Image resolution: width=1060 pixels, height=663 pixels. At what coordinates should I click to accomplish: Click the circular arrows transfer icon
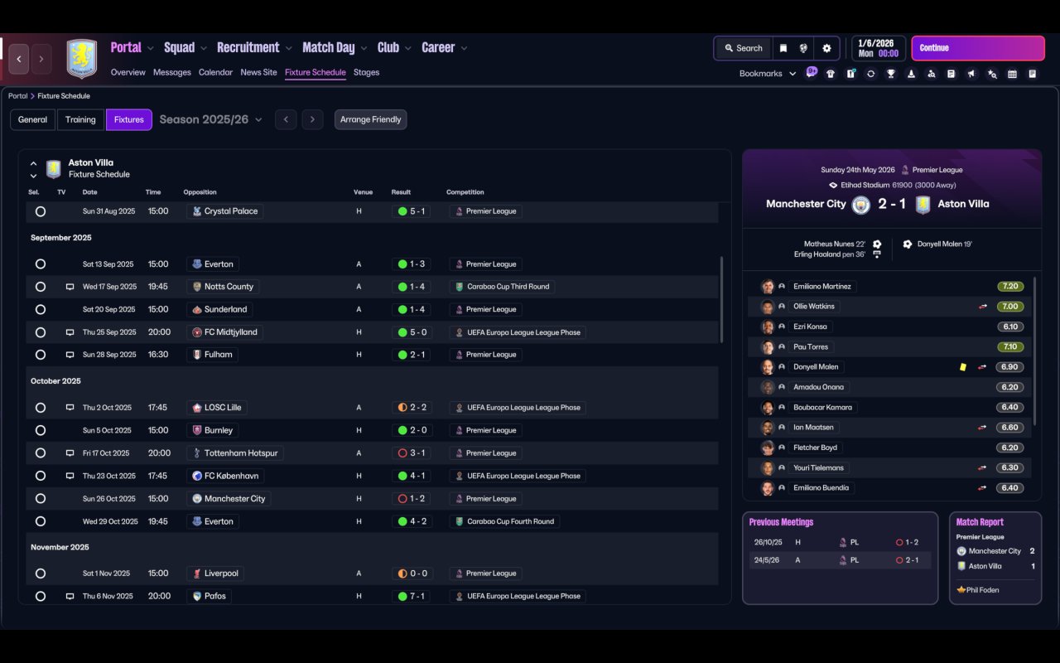point(870,74)
